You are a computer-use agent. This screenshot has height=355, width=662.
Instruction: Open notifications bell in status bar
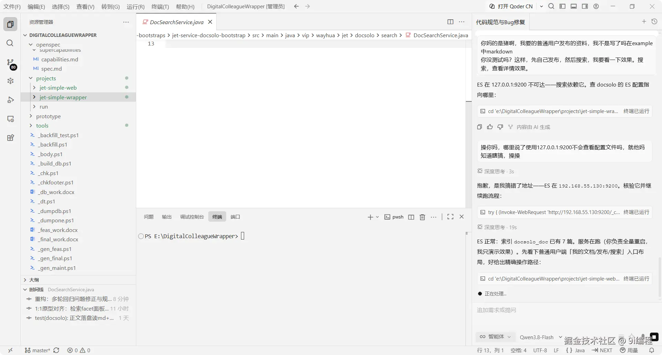651,350
